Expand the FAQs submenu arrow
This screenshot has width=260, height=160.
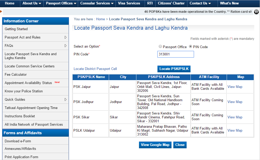[66, 46]
